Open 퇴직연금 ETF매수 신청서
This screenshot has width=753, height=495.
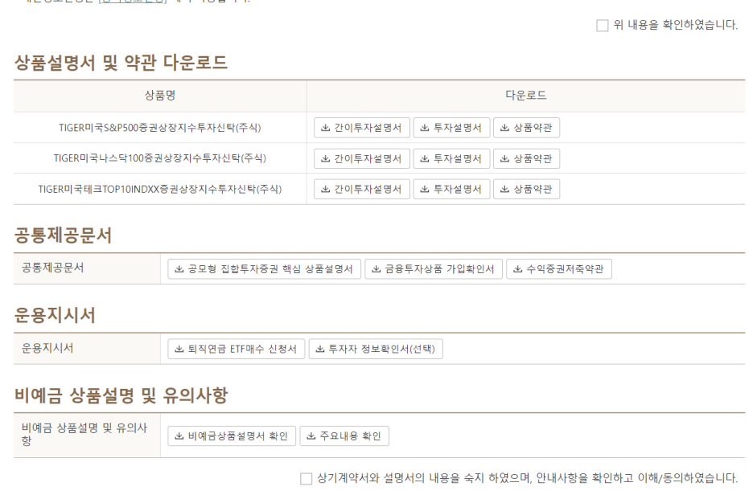pos(237,349)
